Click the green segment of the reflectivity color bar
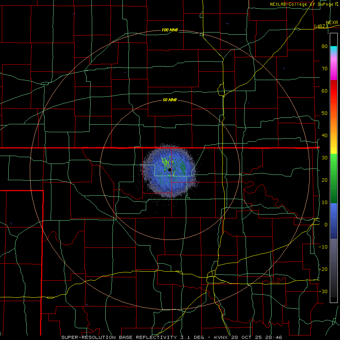 [x=334, y=178]
